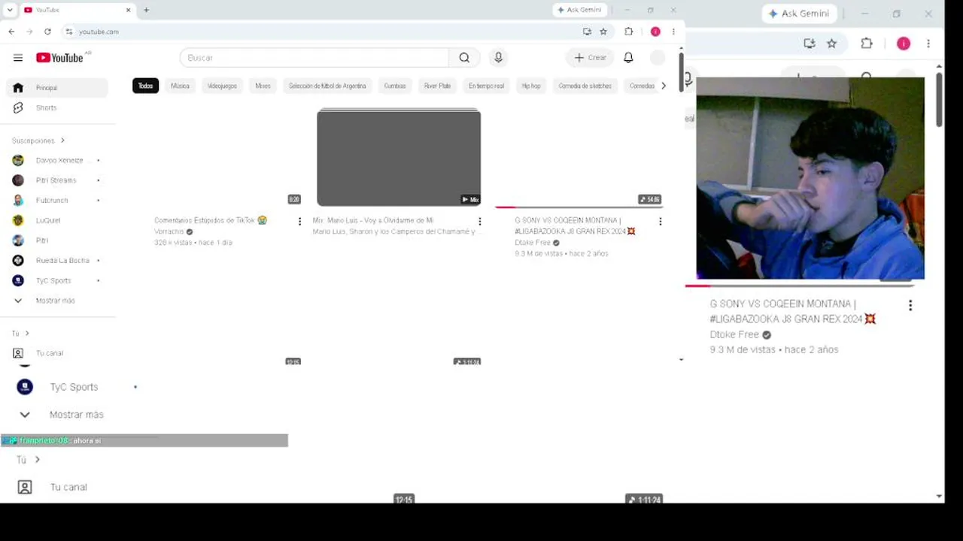The height and width of the screenshot is (541, 963).
Task: Click the Buscar search field
Action: 314,58
